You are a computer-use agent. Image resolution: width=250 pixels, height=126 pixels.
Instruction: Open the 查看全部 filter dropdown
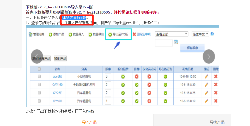pos(172,34)
